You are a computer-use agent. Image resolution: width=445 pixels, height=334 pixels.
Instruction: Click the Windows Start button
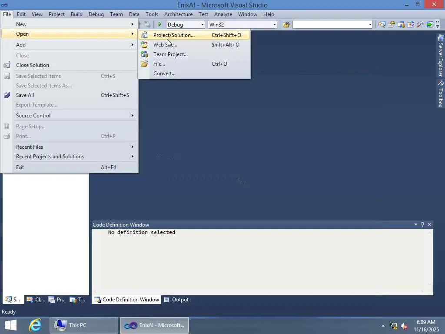click(x=11, y=325)
